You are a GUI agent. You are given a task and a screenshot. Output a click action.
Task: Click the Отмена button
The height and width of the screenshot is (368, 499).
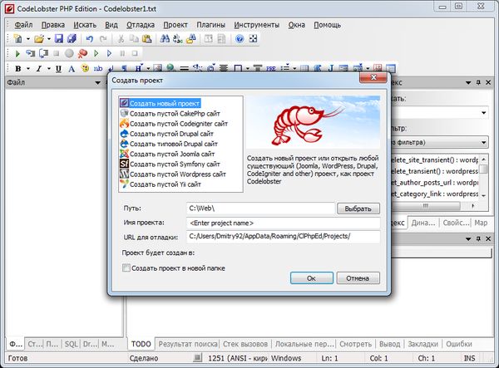[x=358, y=278]
